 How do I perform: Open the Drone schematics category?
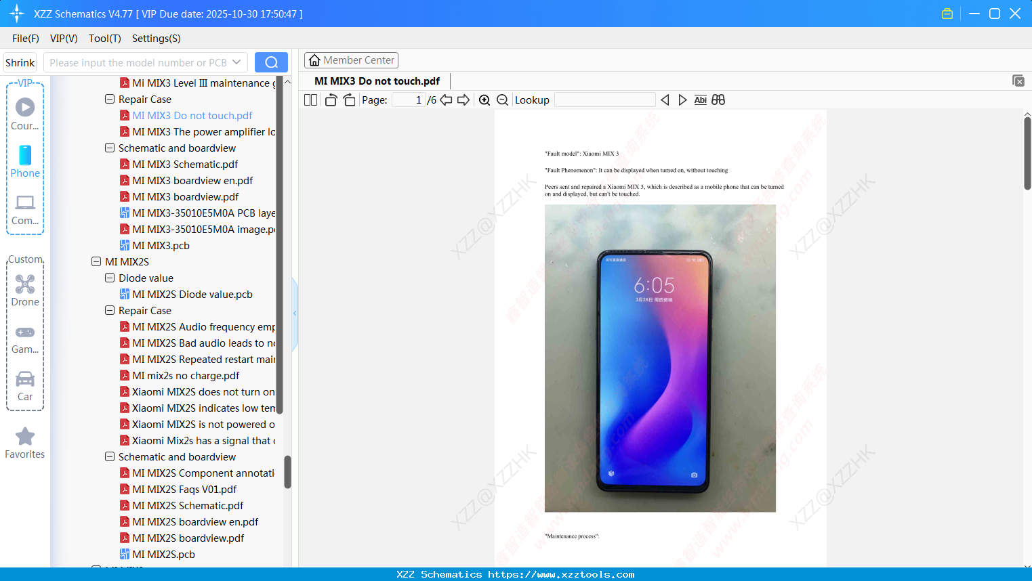(x=24, y=290)
